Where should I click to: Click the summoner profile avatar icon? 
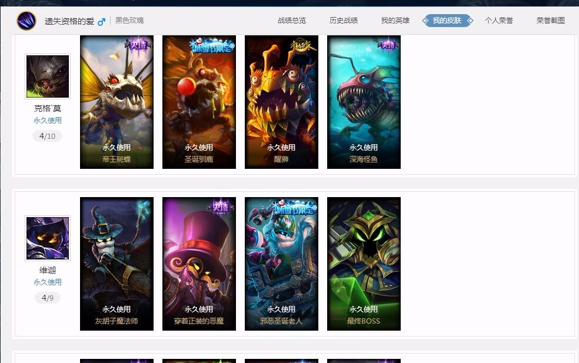point(26,21)
